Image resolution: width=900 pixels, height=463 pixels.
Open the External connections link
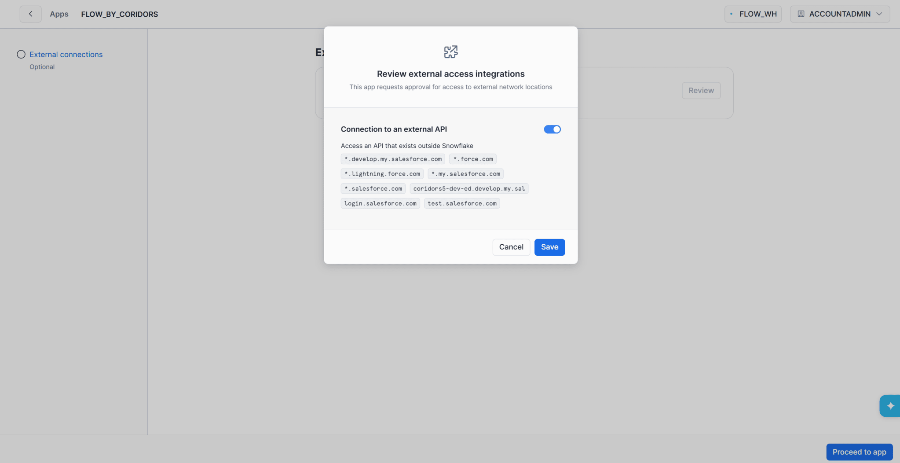click(66, 55)
